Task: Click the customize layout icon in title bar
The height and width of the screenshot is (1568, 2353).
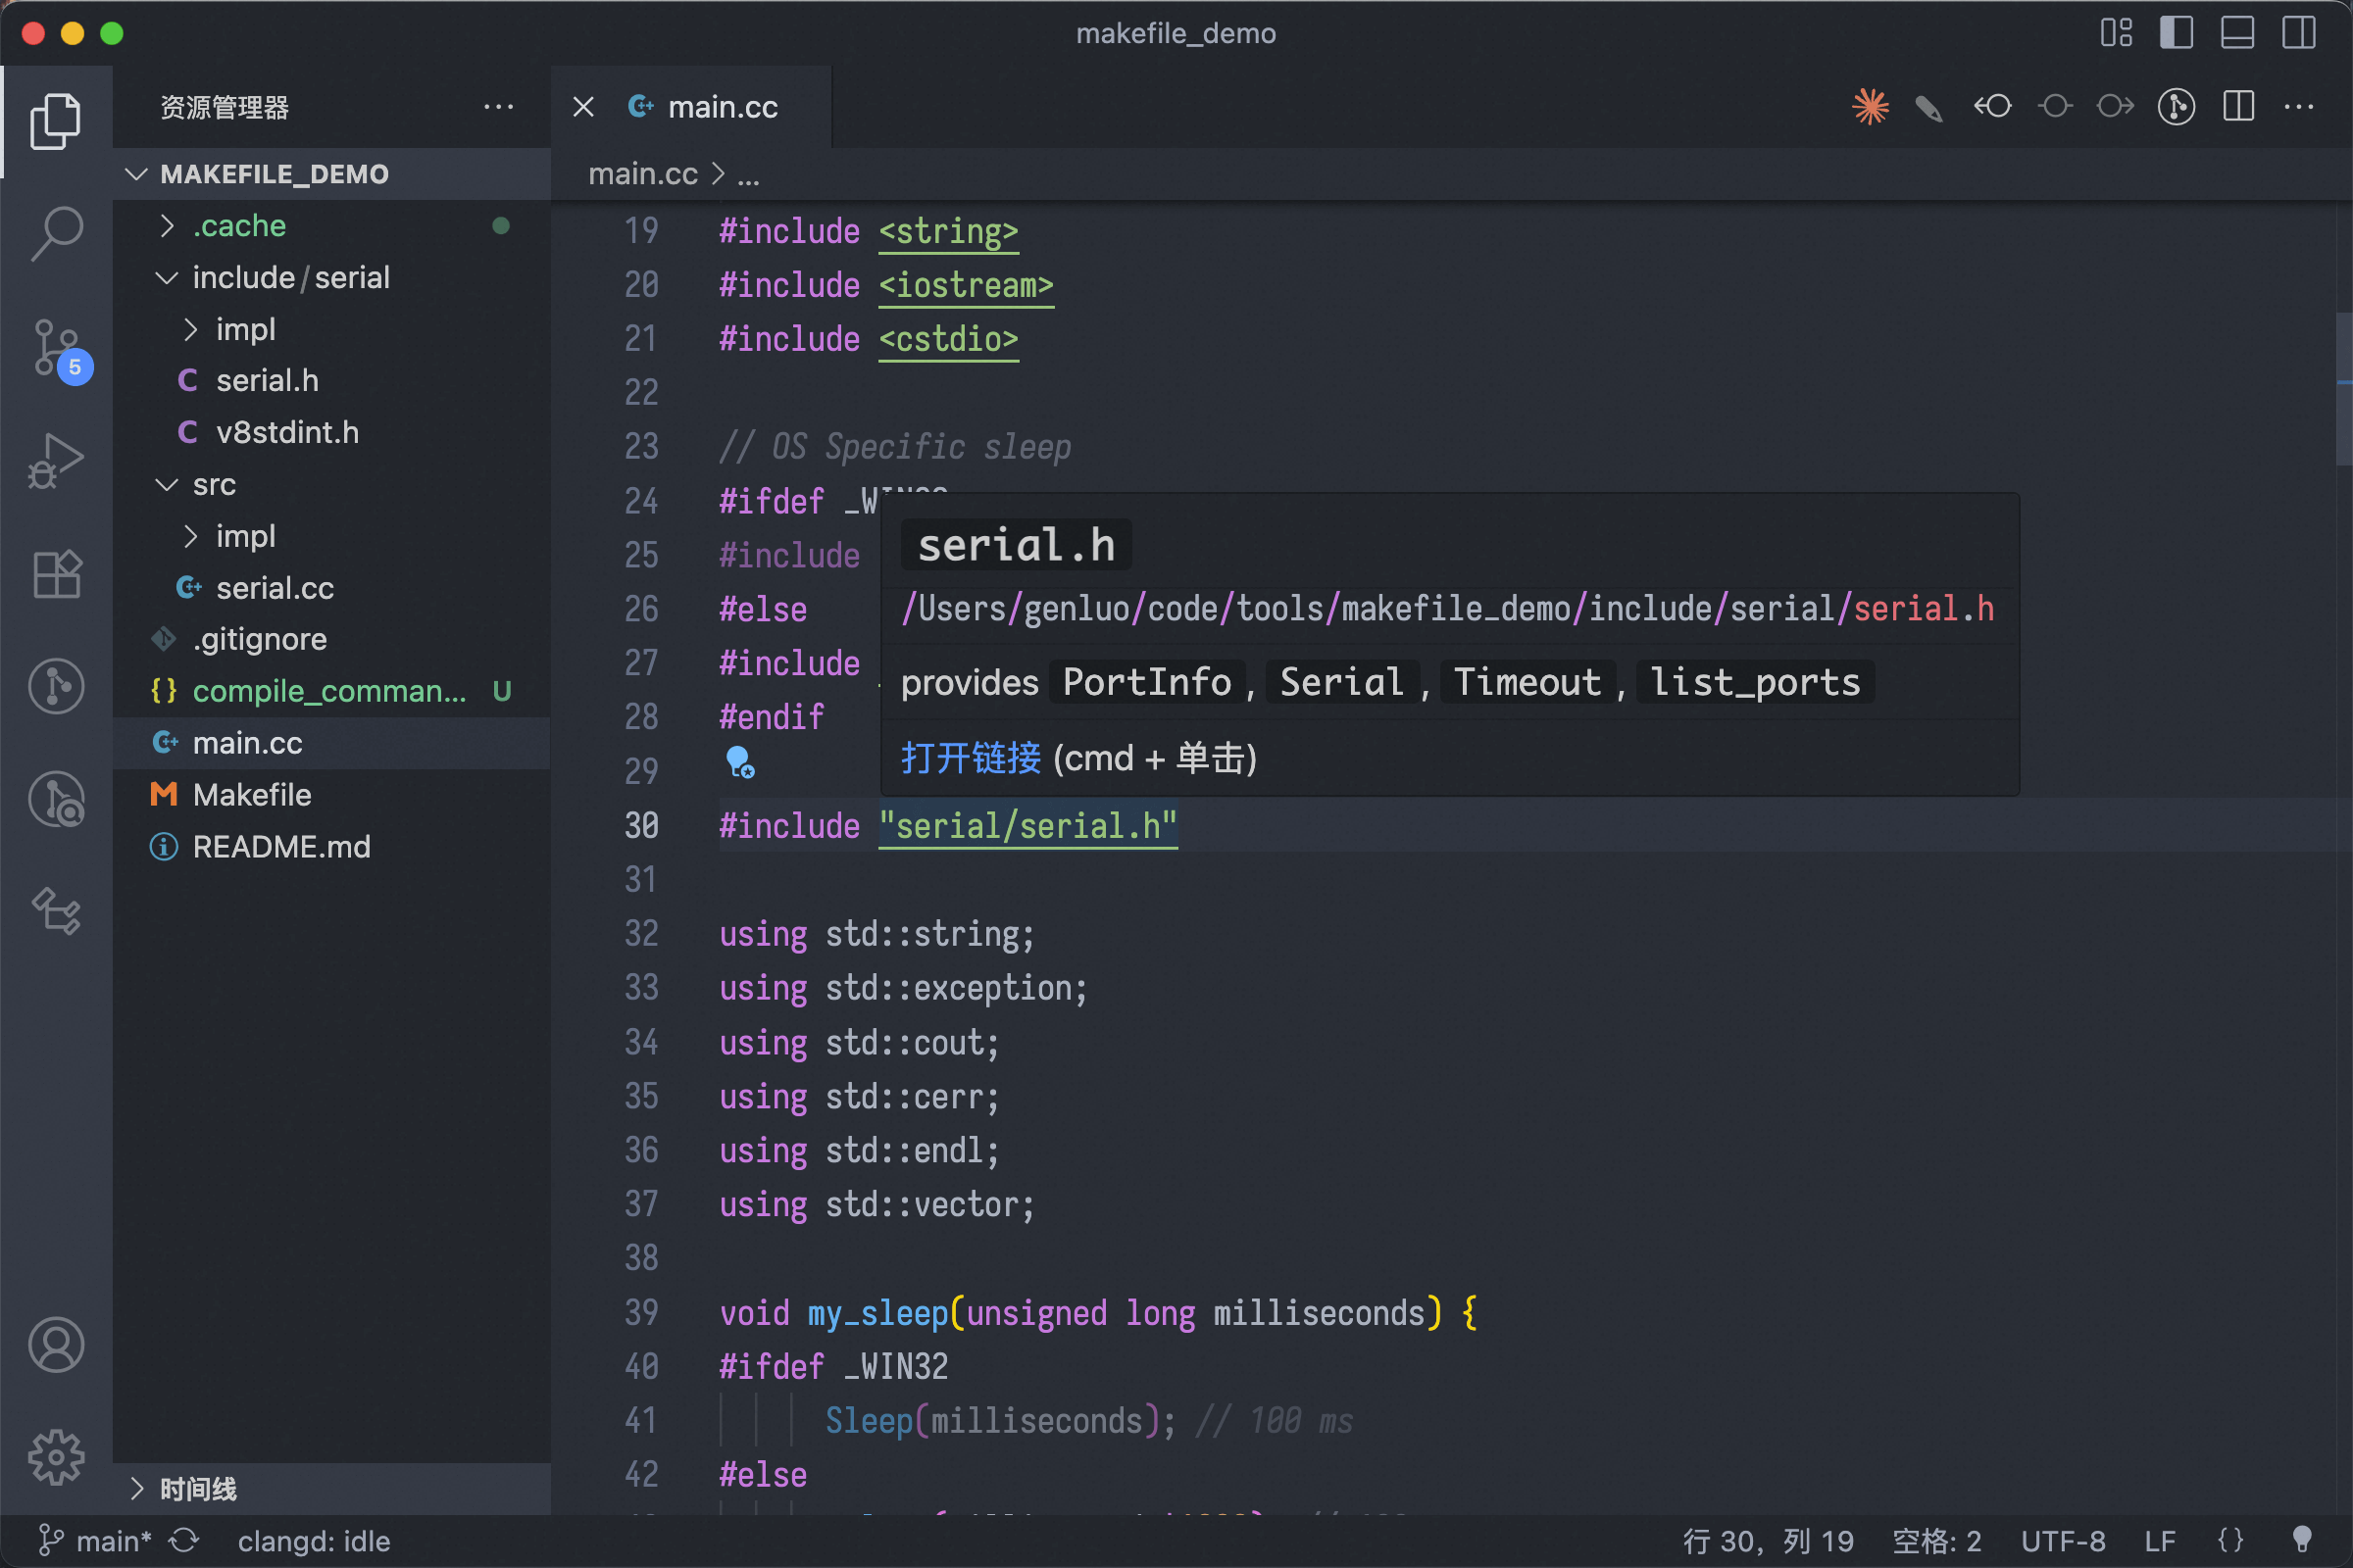Action: click(x=2116, y=33)
